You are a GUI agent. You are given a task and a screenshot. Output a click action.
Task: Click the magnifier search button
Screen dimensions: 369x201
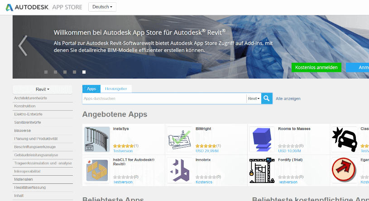(267, 98)
